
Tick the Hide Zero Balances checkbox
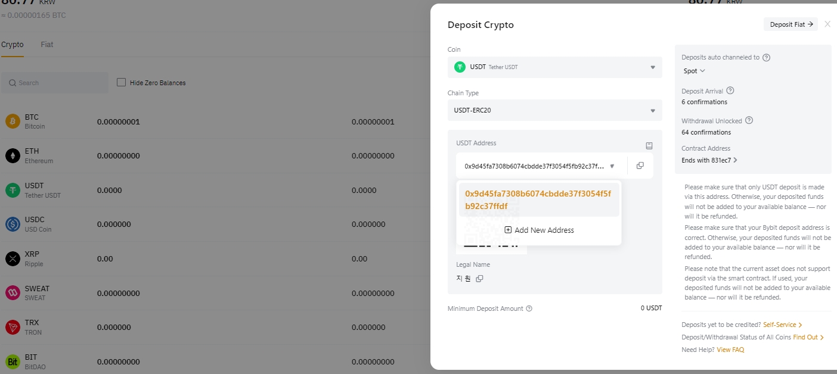[x=121, y=82]
